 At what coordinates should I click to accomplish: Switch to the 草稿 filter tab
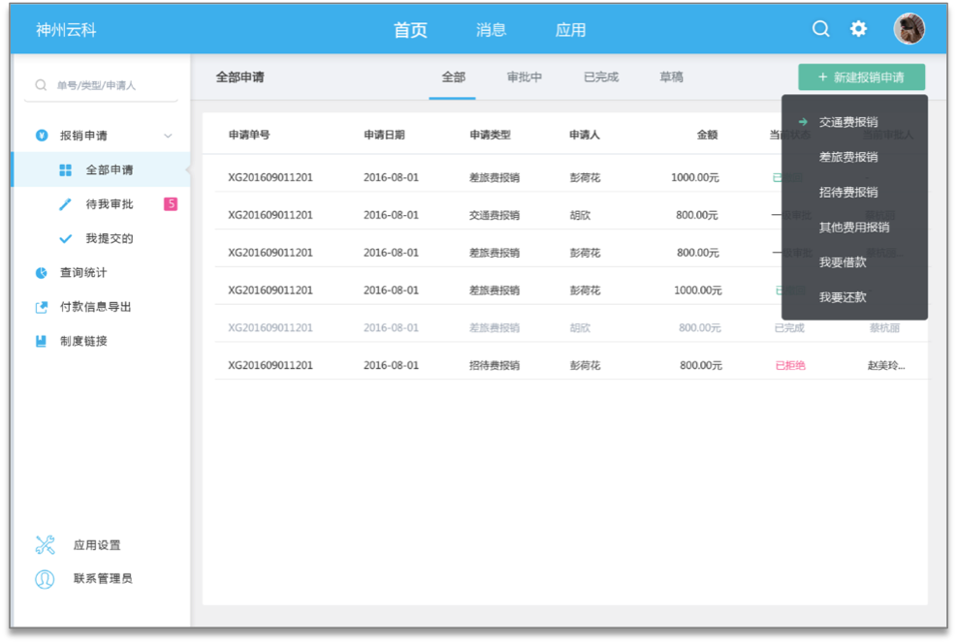click(x=671, y=77)
